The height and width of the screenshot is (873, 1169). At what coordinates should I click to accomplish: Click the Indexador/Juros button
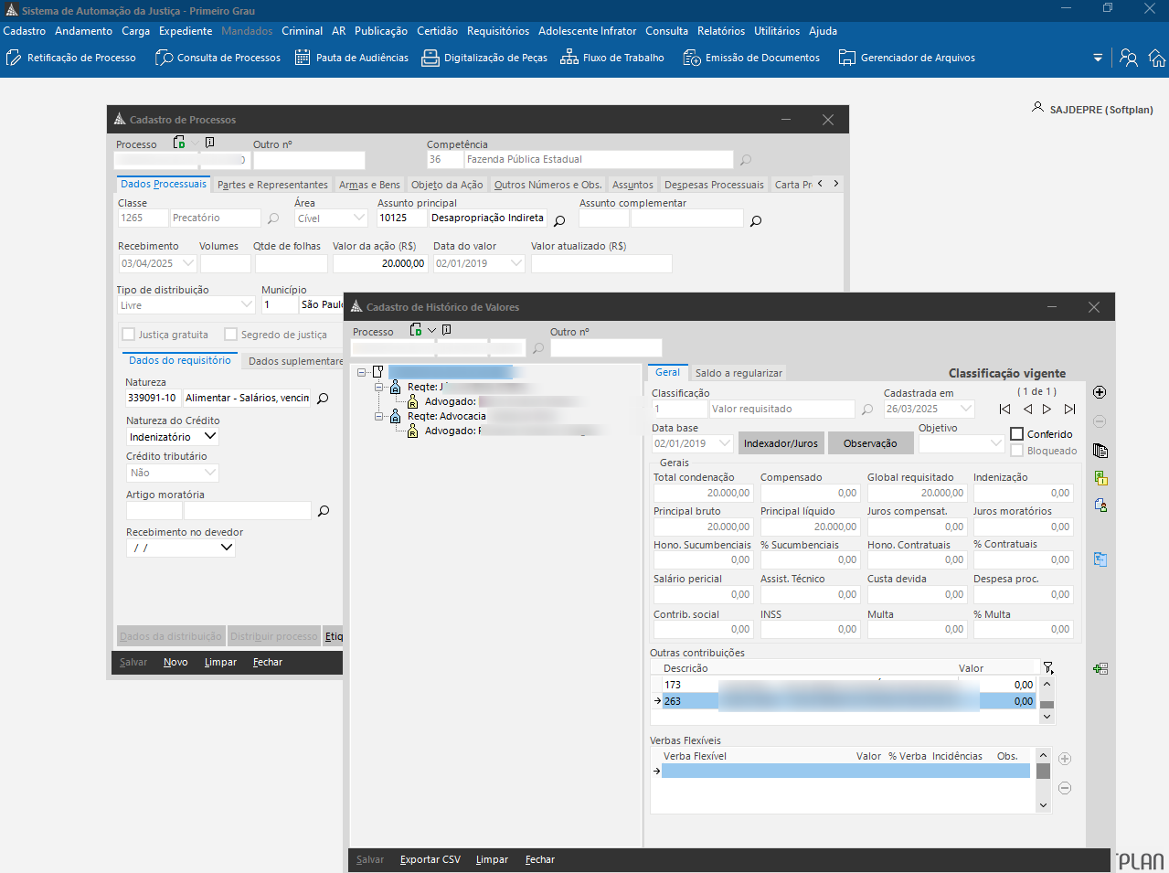click(x=781, y=443)
